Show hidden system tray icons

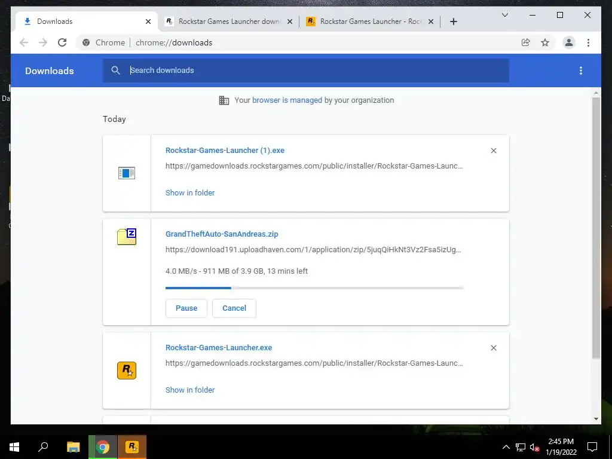point(506,447)
